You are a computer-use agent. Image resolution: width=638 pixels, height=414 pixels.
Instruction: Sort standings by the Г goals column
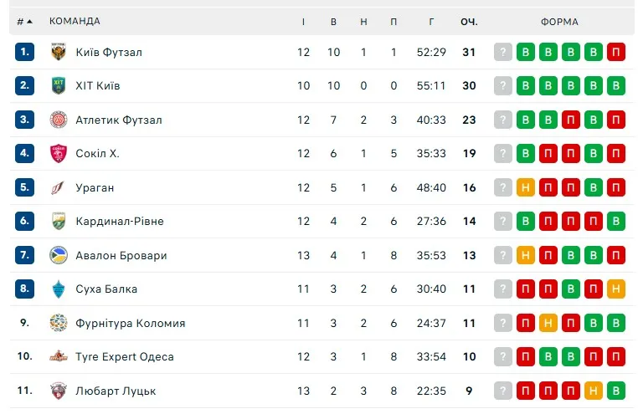click(x=431, y=21)
